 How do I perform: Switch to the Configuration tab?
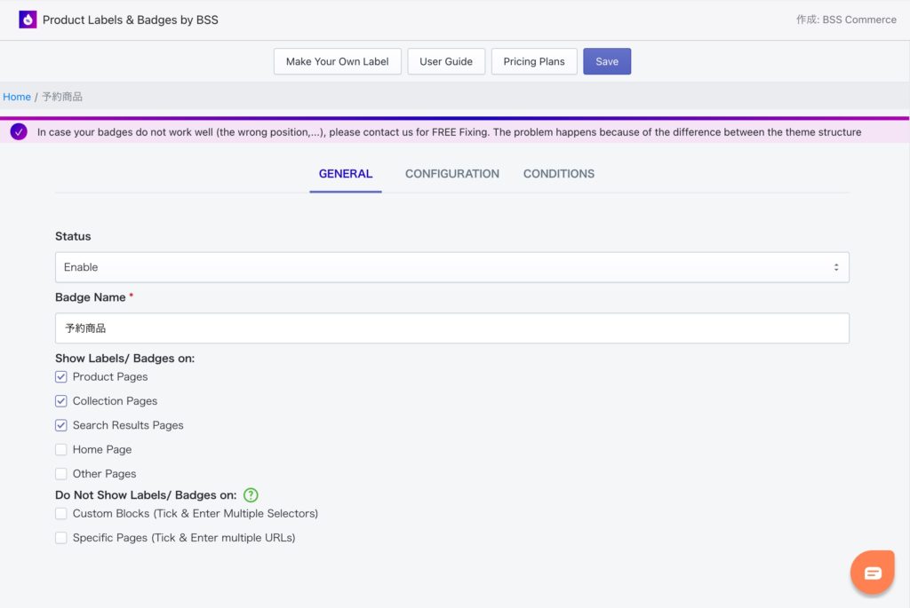tap(451, 174)
